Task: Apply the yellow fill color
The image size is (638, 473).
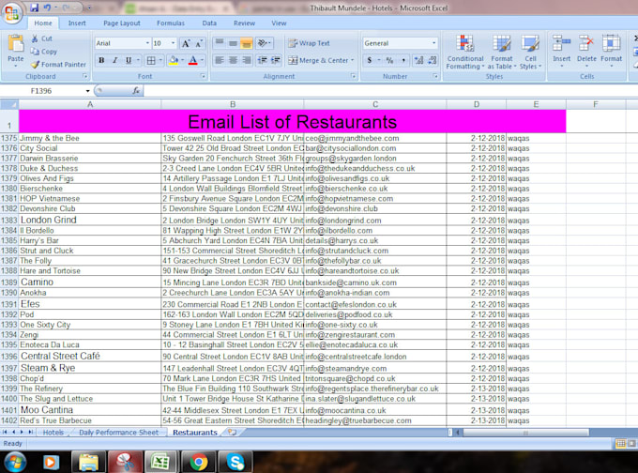Action: click(174, 60)
